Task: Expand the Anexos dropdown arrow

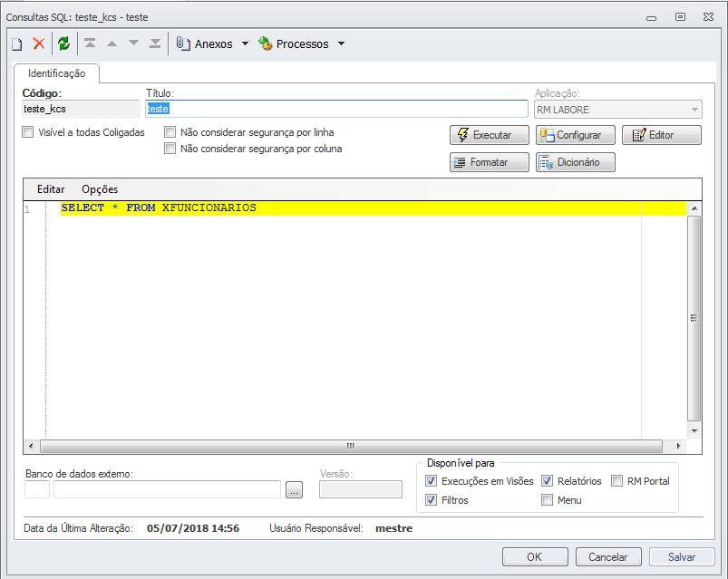Action: [x=245, y=43]
